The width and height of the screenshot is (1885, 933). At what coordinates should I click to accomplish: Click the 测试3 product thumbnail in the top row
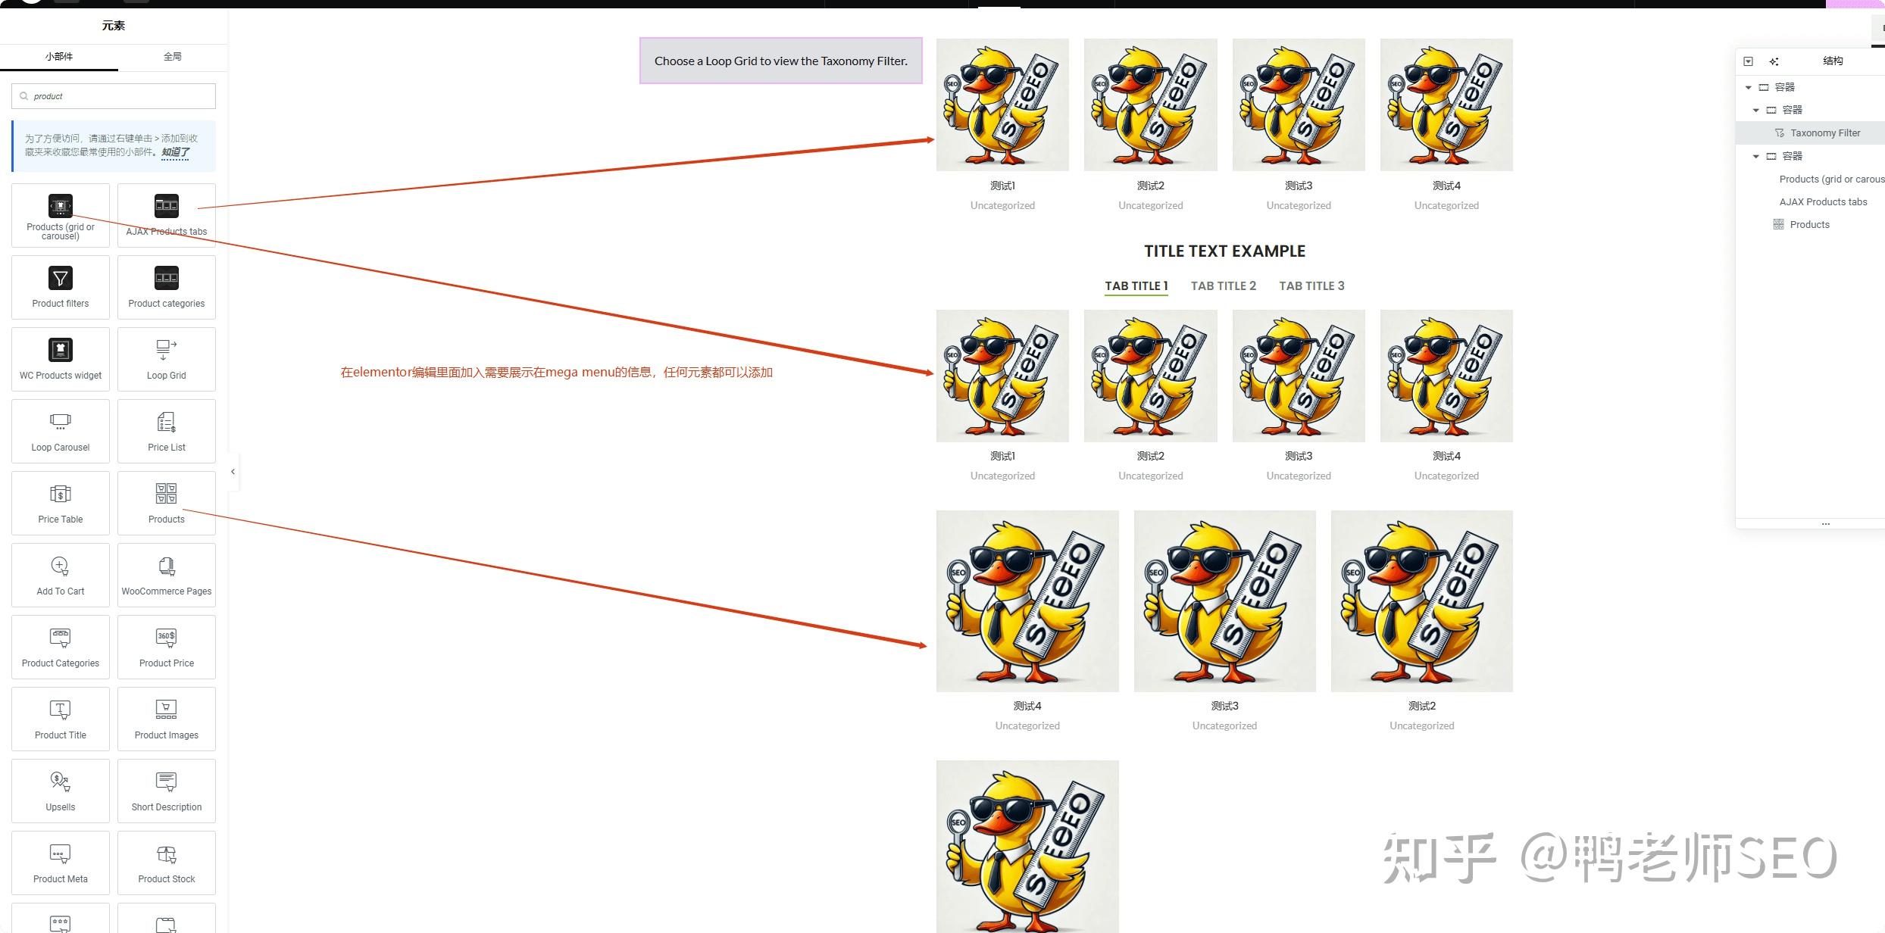(x=1298, y=105)
